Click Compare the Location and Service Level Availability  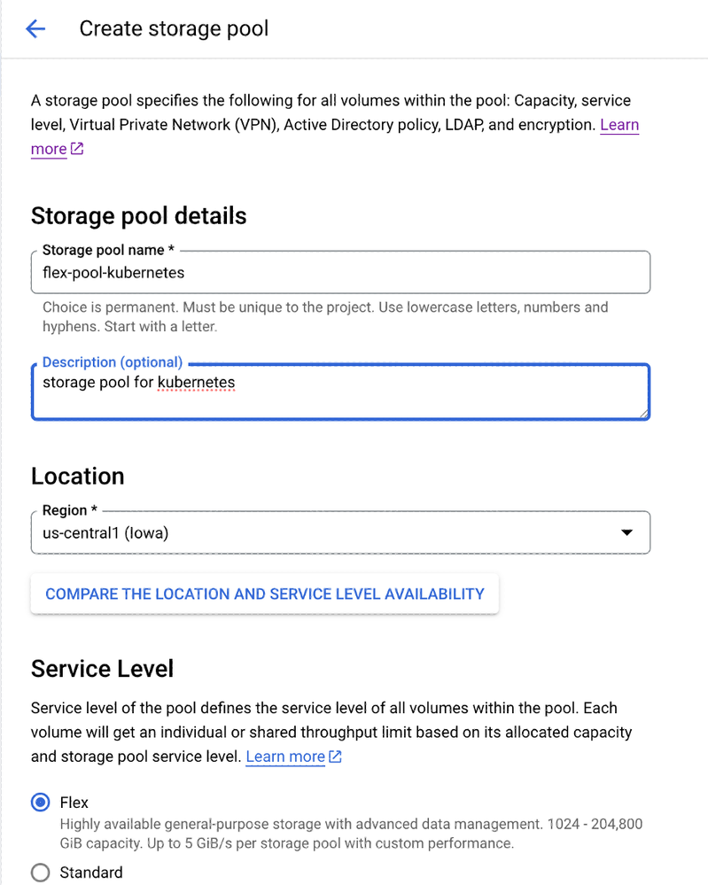tap(265, 594)
